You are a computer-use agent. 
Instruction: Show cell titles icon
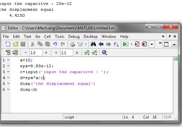point(94,53)
